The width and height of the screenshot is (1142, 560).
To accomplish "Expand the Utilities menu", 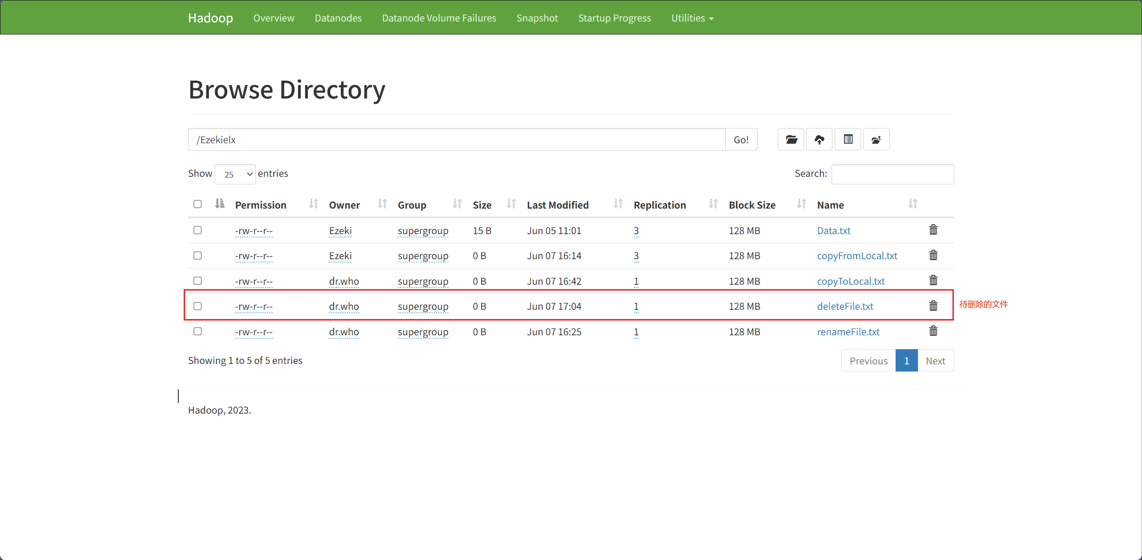I will pyautogui.click(x=692, y=18).
